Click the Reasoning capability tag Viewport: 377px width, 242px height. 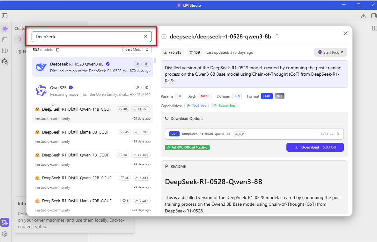pos(224,106)
